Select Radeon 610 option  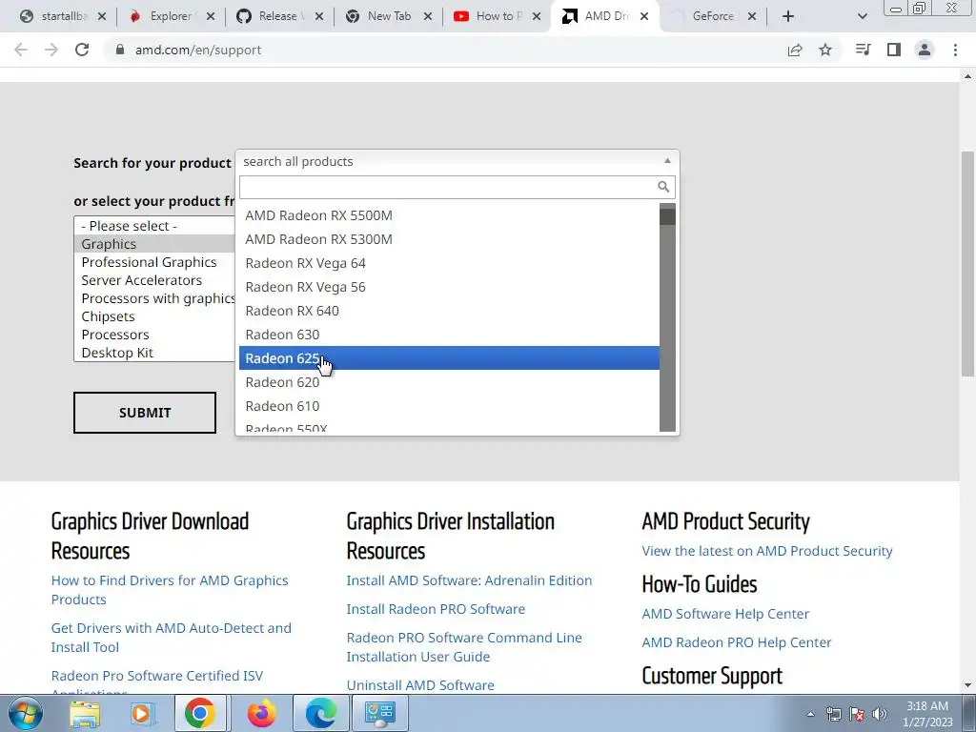(449, 406)
